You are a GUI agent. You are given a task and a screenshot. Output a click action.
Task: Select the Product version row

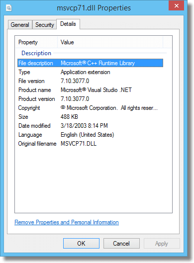click(90, 99)
